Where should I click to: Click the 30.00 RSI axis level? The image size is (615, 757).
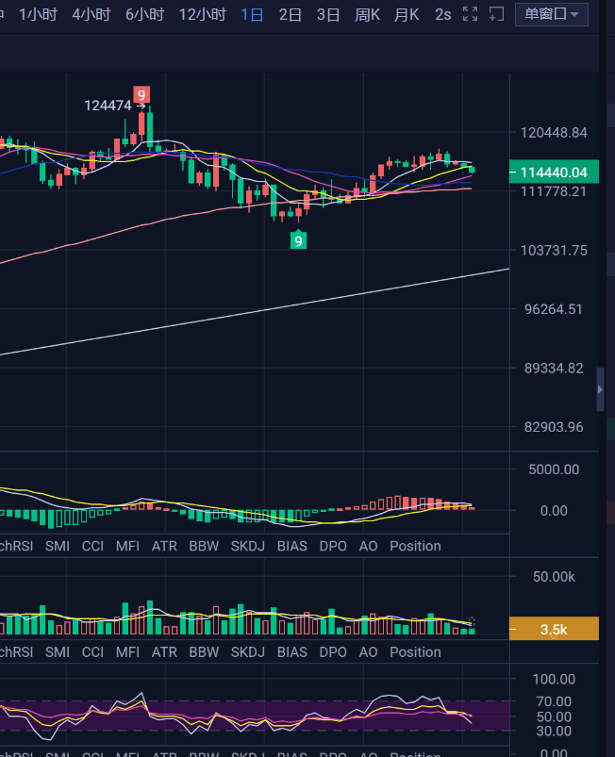click(554, 731)
